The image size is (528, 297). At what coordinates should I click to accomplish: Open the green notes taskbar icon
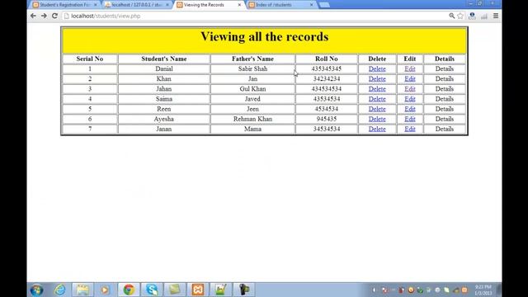(x=174, y=290)
